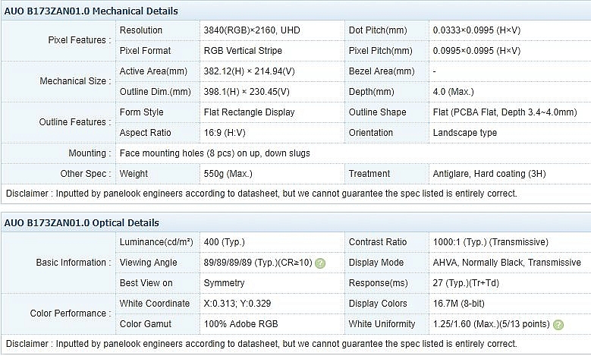The height and width of the screenshot is (356, 591).
Task: Click the Color Gamut 100% Adobe RGB value
Action: tap(240, 324)
